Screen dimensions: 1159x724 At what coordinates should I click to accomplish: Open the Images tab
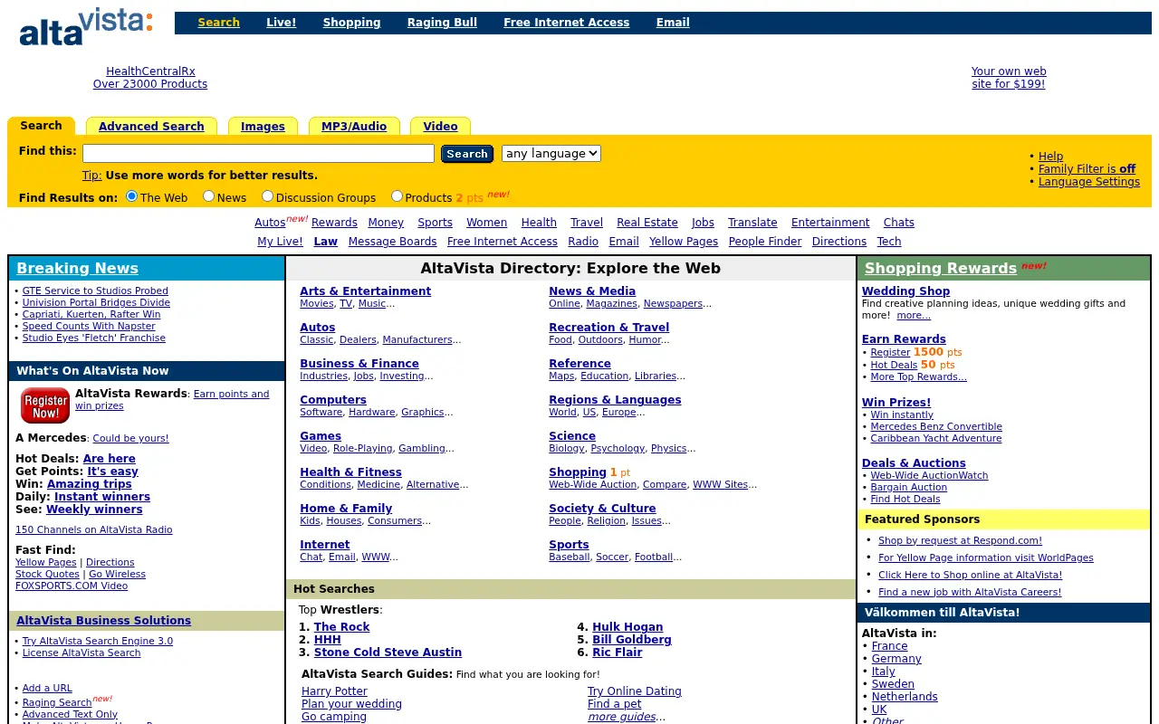(263, 127)
